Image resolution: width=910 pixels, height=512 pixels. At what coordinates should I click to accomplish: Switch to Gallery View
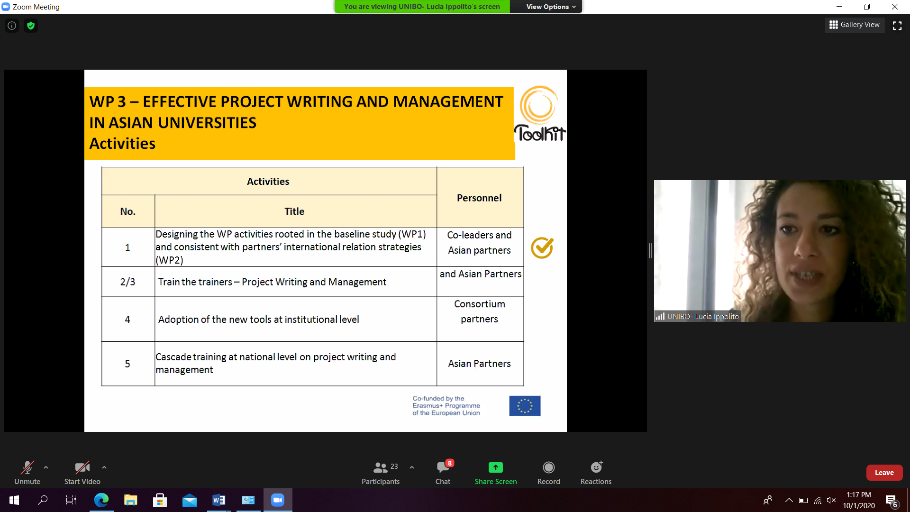point(855,25)
